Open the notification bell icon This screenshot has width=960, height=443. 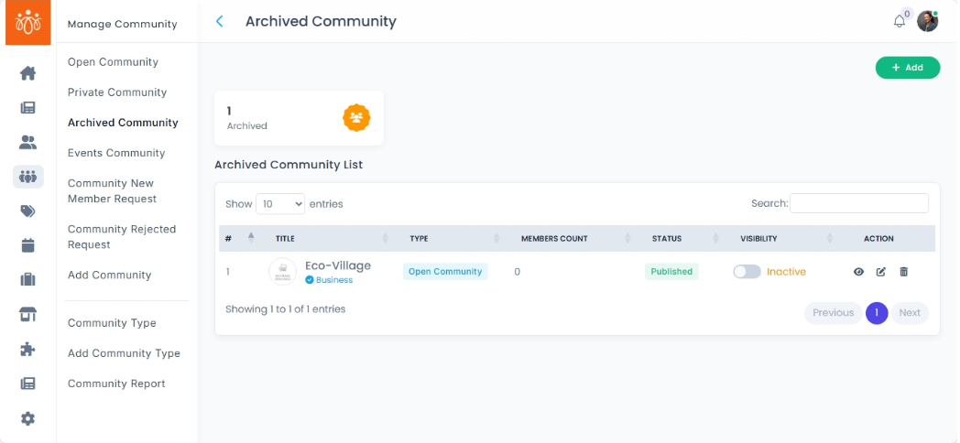900,21
